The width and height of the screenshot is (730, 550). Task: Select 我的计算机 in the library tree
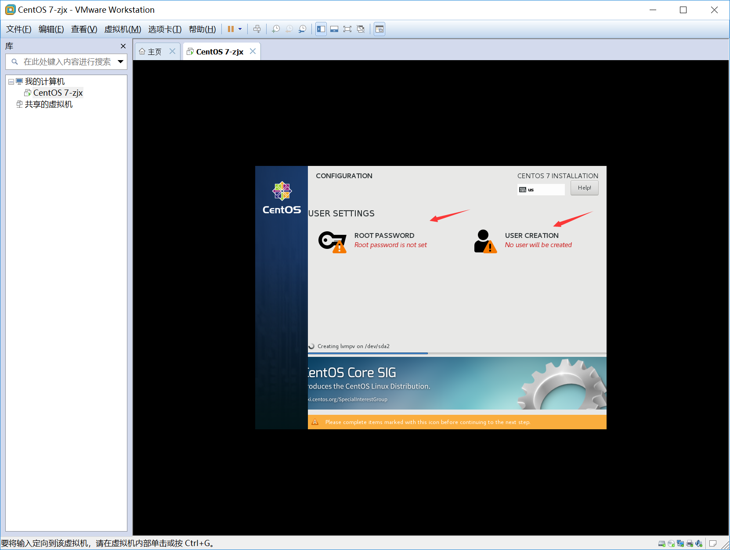point(44,82)
